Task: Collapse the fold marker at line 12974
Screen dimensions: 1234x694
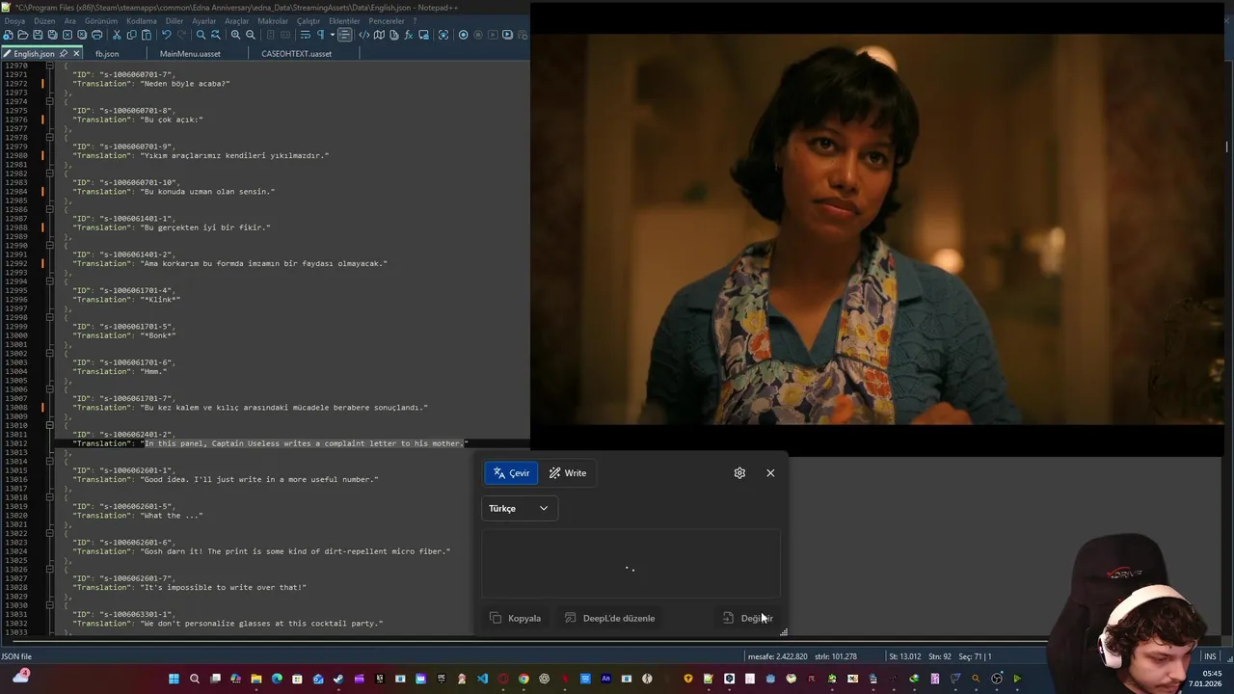Action: pos(50,101)
